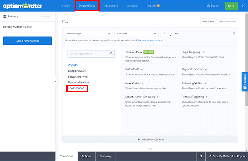This screenshot has height=161, width=248.
Task: Click the search magnifier in rules search
Action: coord(111,54)
